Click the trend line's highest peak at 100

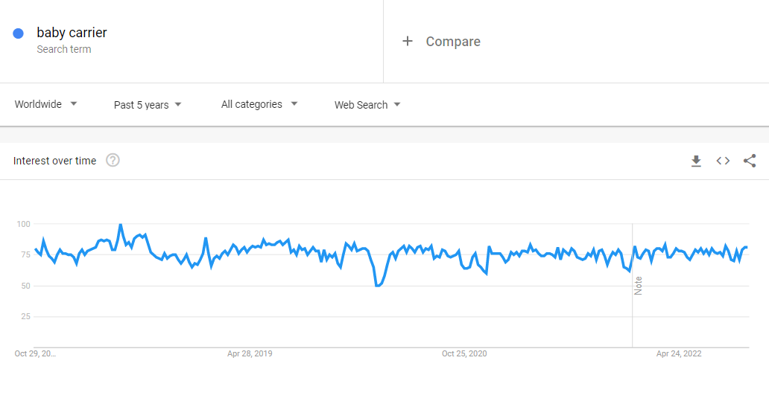(120, 225)
